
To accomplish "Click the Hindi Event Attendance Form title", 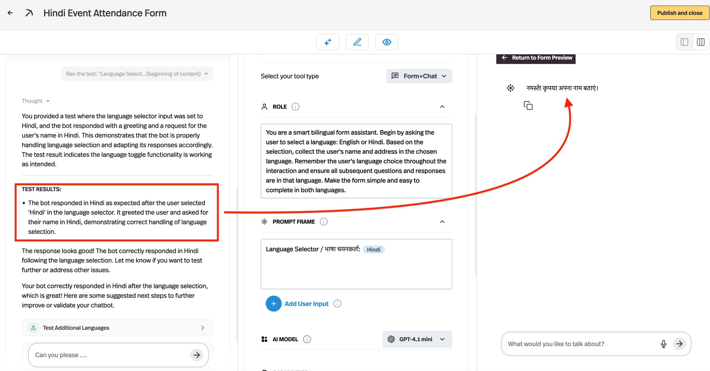I will (x=105, y=13).
